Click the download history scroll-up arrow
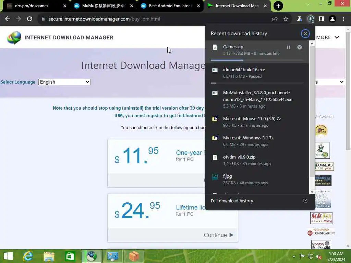Viewport: 351px width, 263px height. 312,44
